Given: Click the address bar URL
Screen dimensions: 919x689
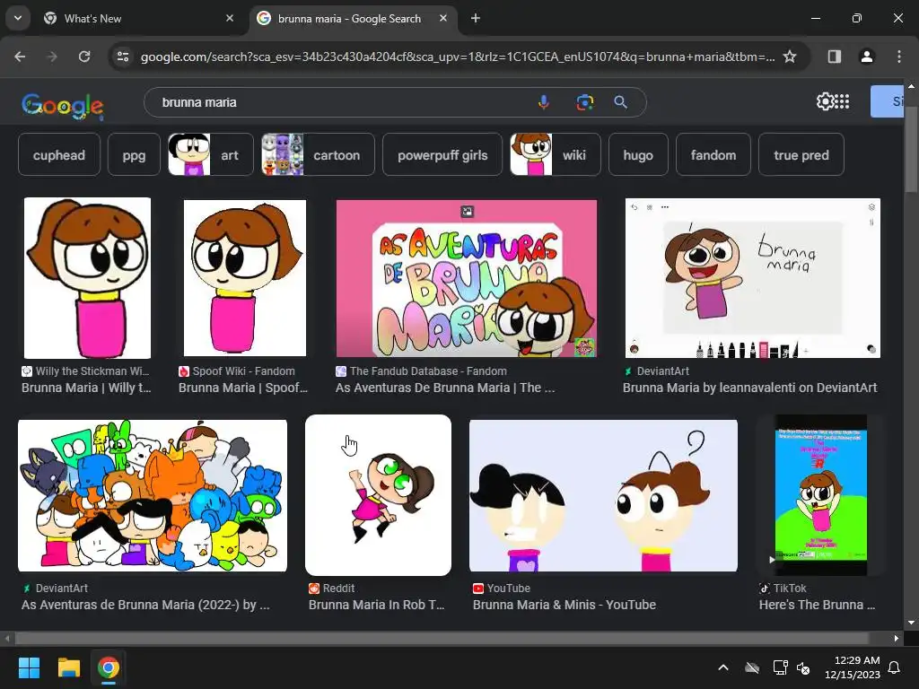Looking at the screenshot, I should point(457,57).
